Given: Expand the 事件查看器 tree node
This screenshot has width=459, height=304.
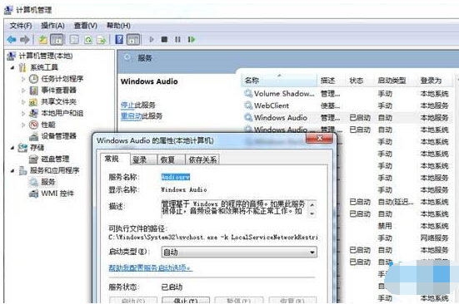Looking at the screenshot, I should 23,91.
